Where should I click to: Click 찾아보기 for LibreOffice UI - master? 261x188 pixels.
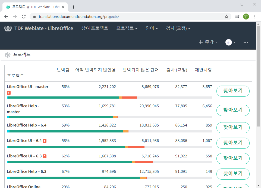[x=233, y=91]
